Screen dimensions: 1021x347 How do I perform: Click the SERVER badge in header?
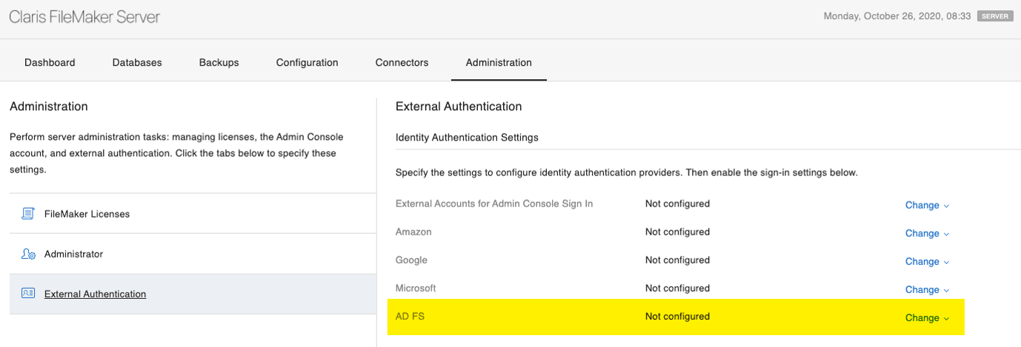click(996, 16)
